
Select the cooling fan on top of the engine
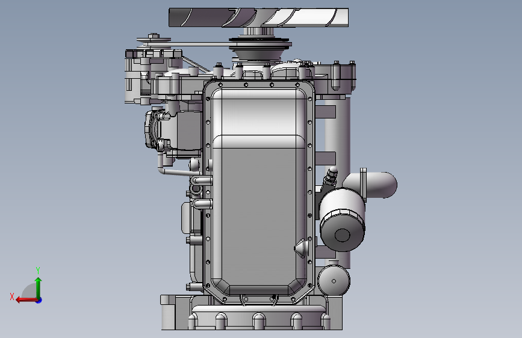[259, 17]
